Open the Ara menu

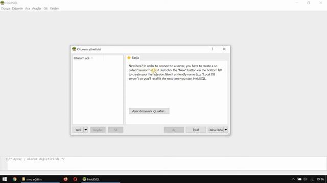pyautogui.click(x=27, y=9)
